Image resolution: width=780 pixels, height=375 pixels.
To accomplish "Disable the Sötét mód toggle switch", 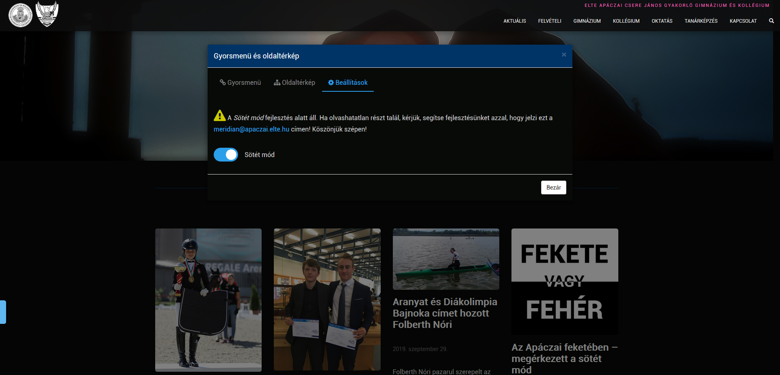I will point(226,155).
